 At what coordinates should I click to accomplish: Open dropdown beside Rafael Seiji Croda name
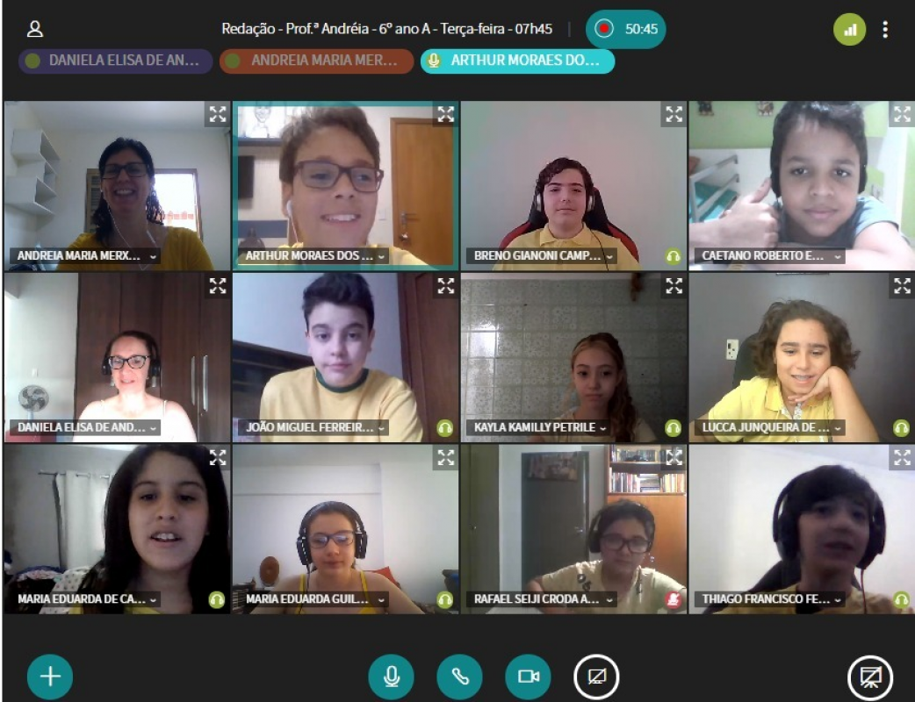[609, 599]
